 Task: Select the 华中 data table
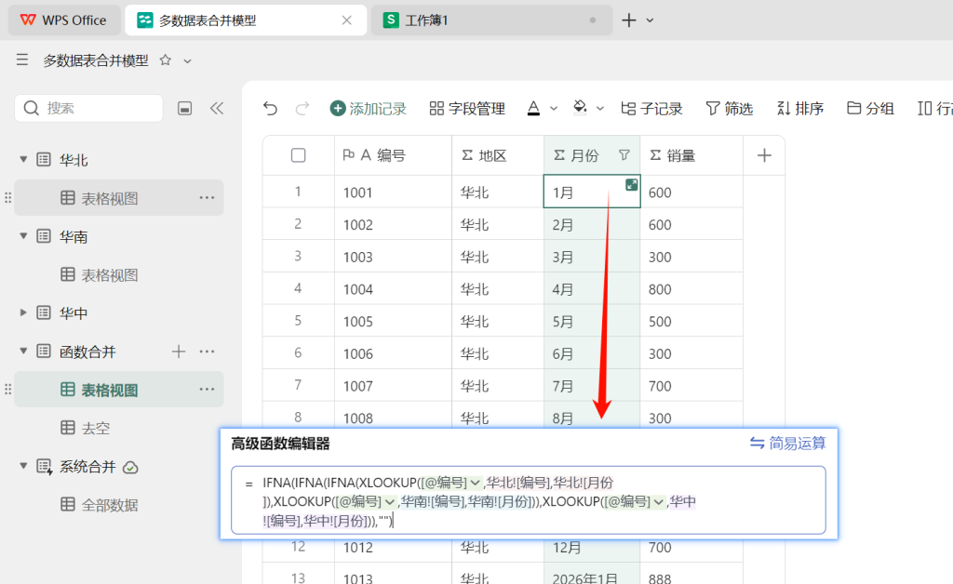pyautogui.click(x=73, y=312)
